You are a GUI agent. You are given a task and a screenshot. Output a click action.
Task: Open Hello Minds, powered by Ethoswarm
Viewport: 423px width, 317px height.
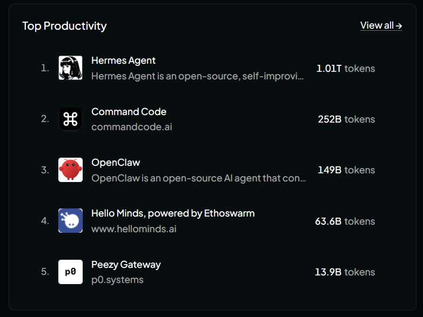point(173,213)
